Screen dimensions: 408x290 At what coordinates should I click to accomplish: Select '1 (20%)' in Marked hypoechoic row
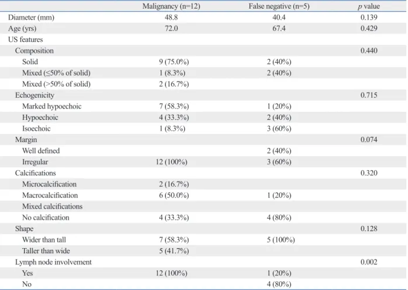pyautogui.click(x=279, y=107)
